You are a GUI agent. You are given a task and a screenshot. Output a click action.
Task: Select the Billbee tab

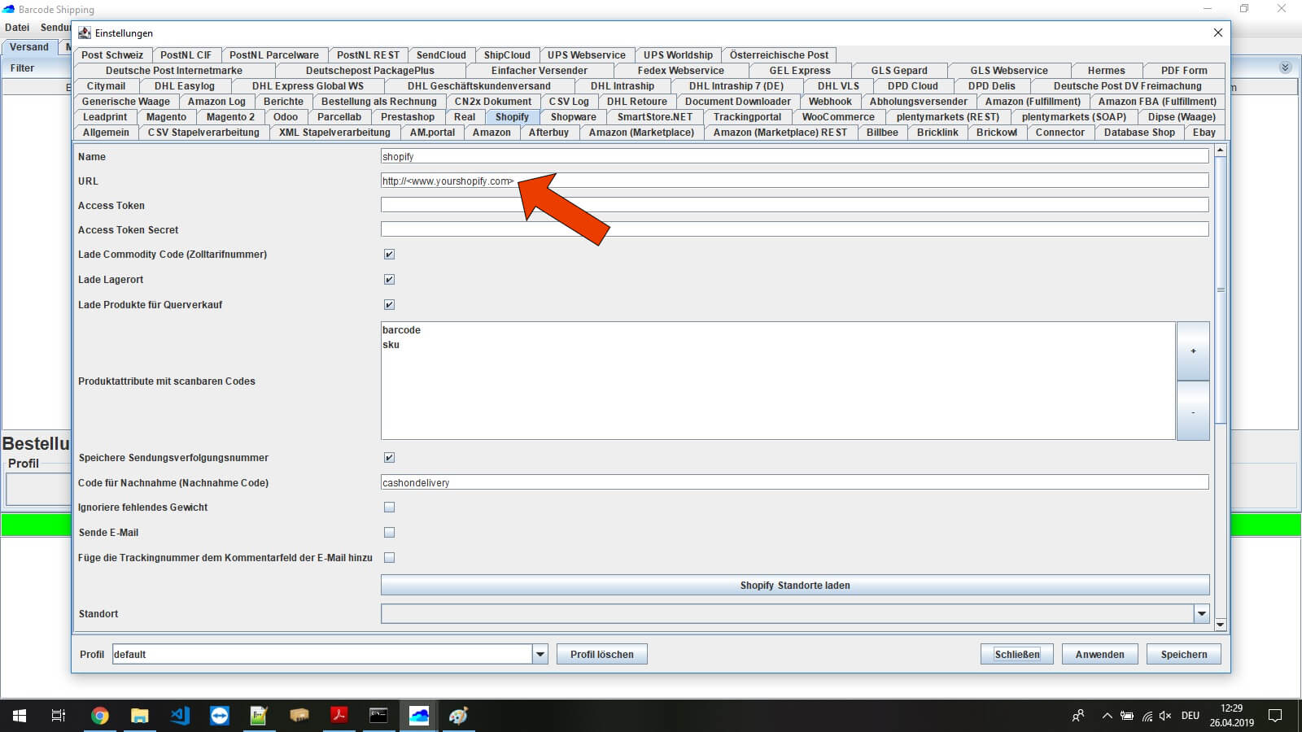[882, 133]
